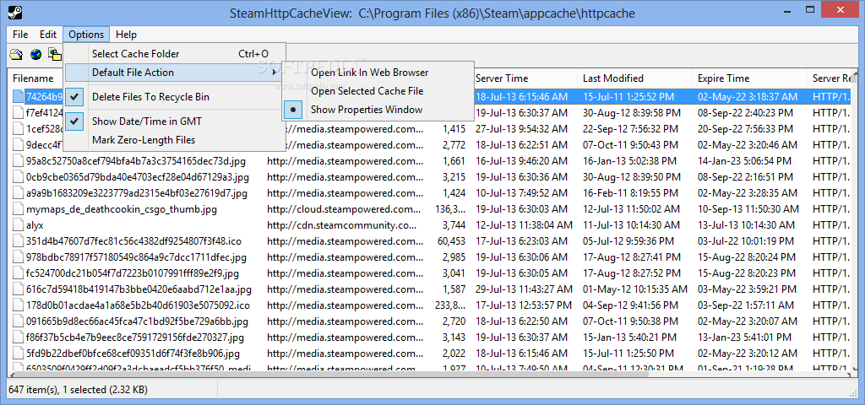Click expire time 14-Jan-23 5:06:54 PM
The height and width of the screenshot is (405, 865).
click(x=745, y=161)
